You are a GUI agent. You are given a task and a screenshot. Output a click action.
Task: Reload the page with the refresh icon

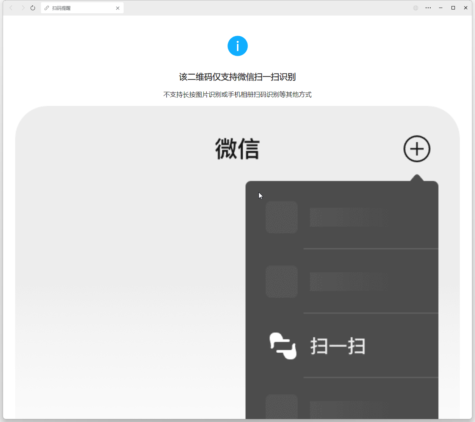[33, 8]
